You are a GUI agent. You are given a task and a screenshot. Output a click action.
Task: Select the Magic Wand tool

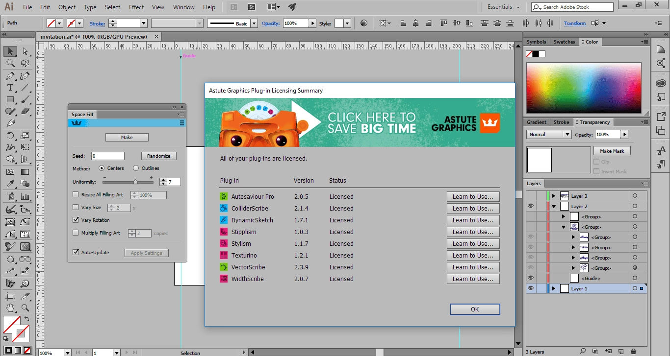coord(10,64)
